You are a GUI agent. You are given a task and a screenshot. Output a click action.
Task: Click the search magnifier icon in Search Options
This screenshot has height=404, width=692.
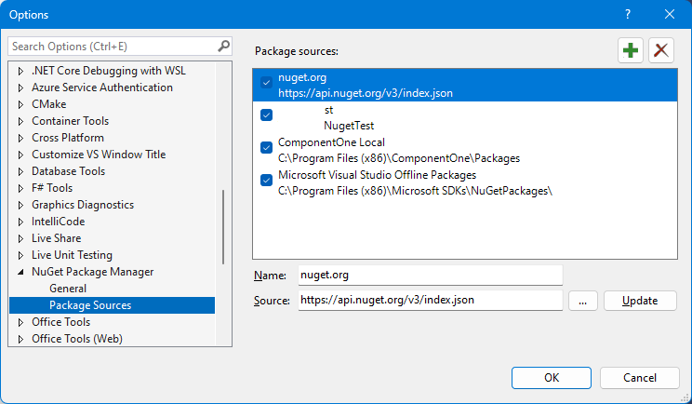click(224, 46)
